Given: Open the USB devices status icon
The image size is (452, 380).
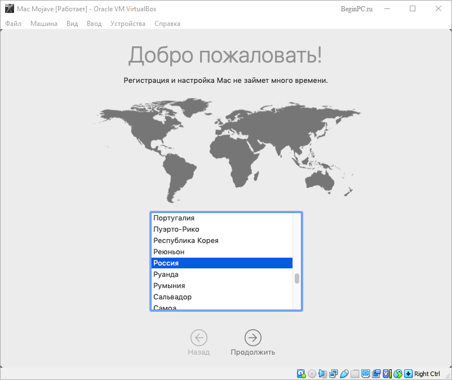Looking at the screenshot, I should coord(344,374).
